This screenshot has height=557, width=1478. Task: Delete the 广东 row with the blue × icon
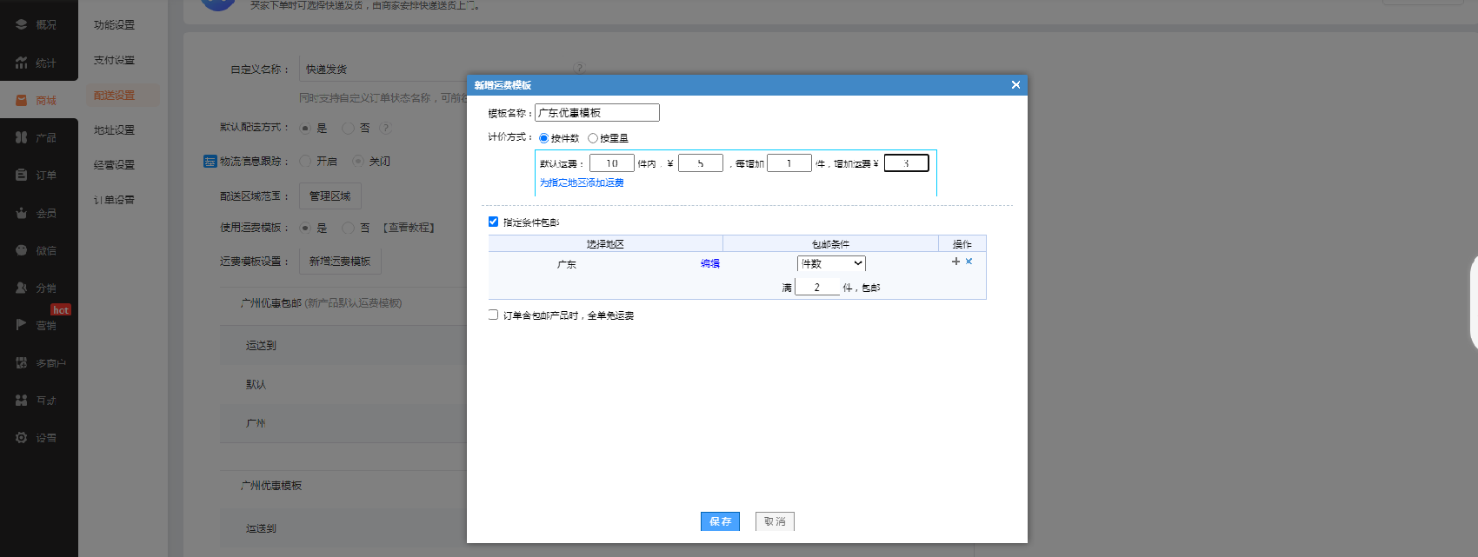pos(969,262)
